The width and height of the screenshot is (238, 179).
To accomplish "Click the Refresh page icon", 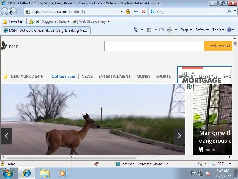I will (x=136, y=12).
